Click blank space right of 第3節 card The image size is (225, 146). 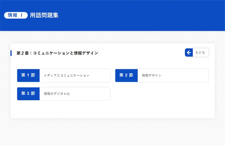click(162, 94)
